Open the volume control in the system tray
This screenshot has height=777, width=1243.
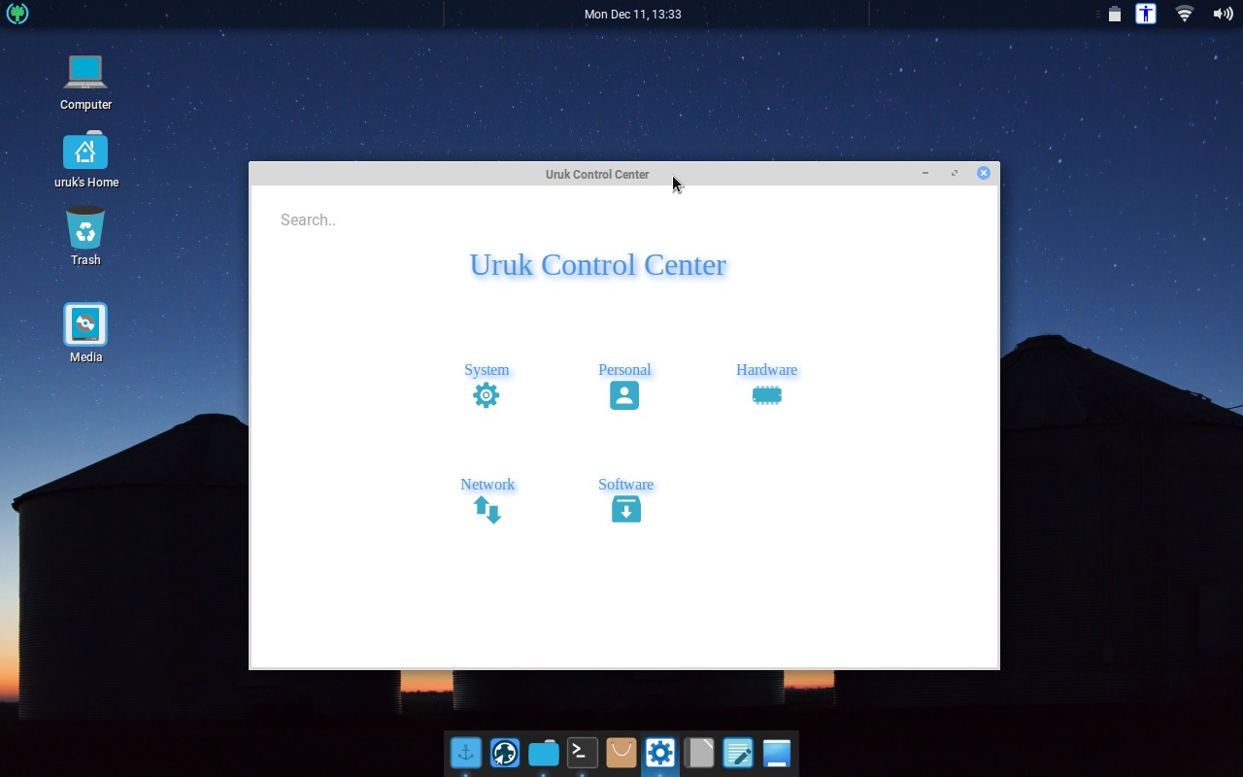pos(1222,14)
